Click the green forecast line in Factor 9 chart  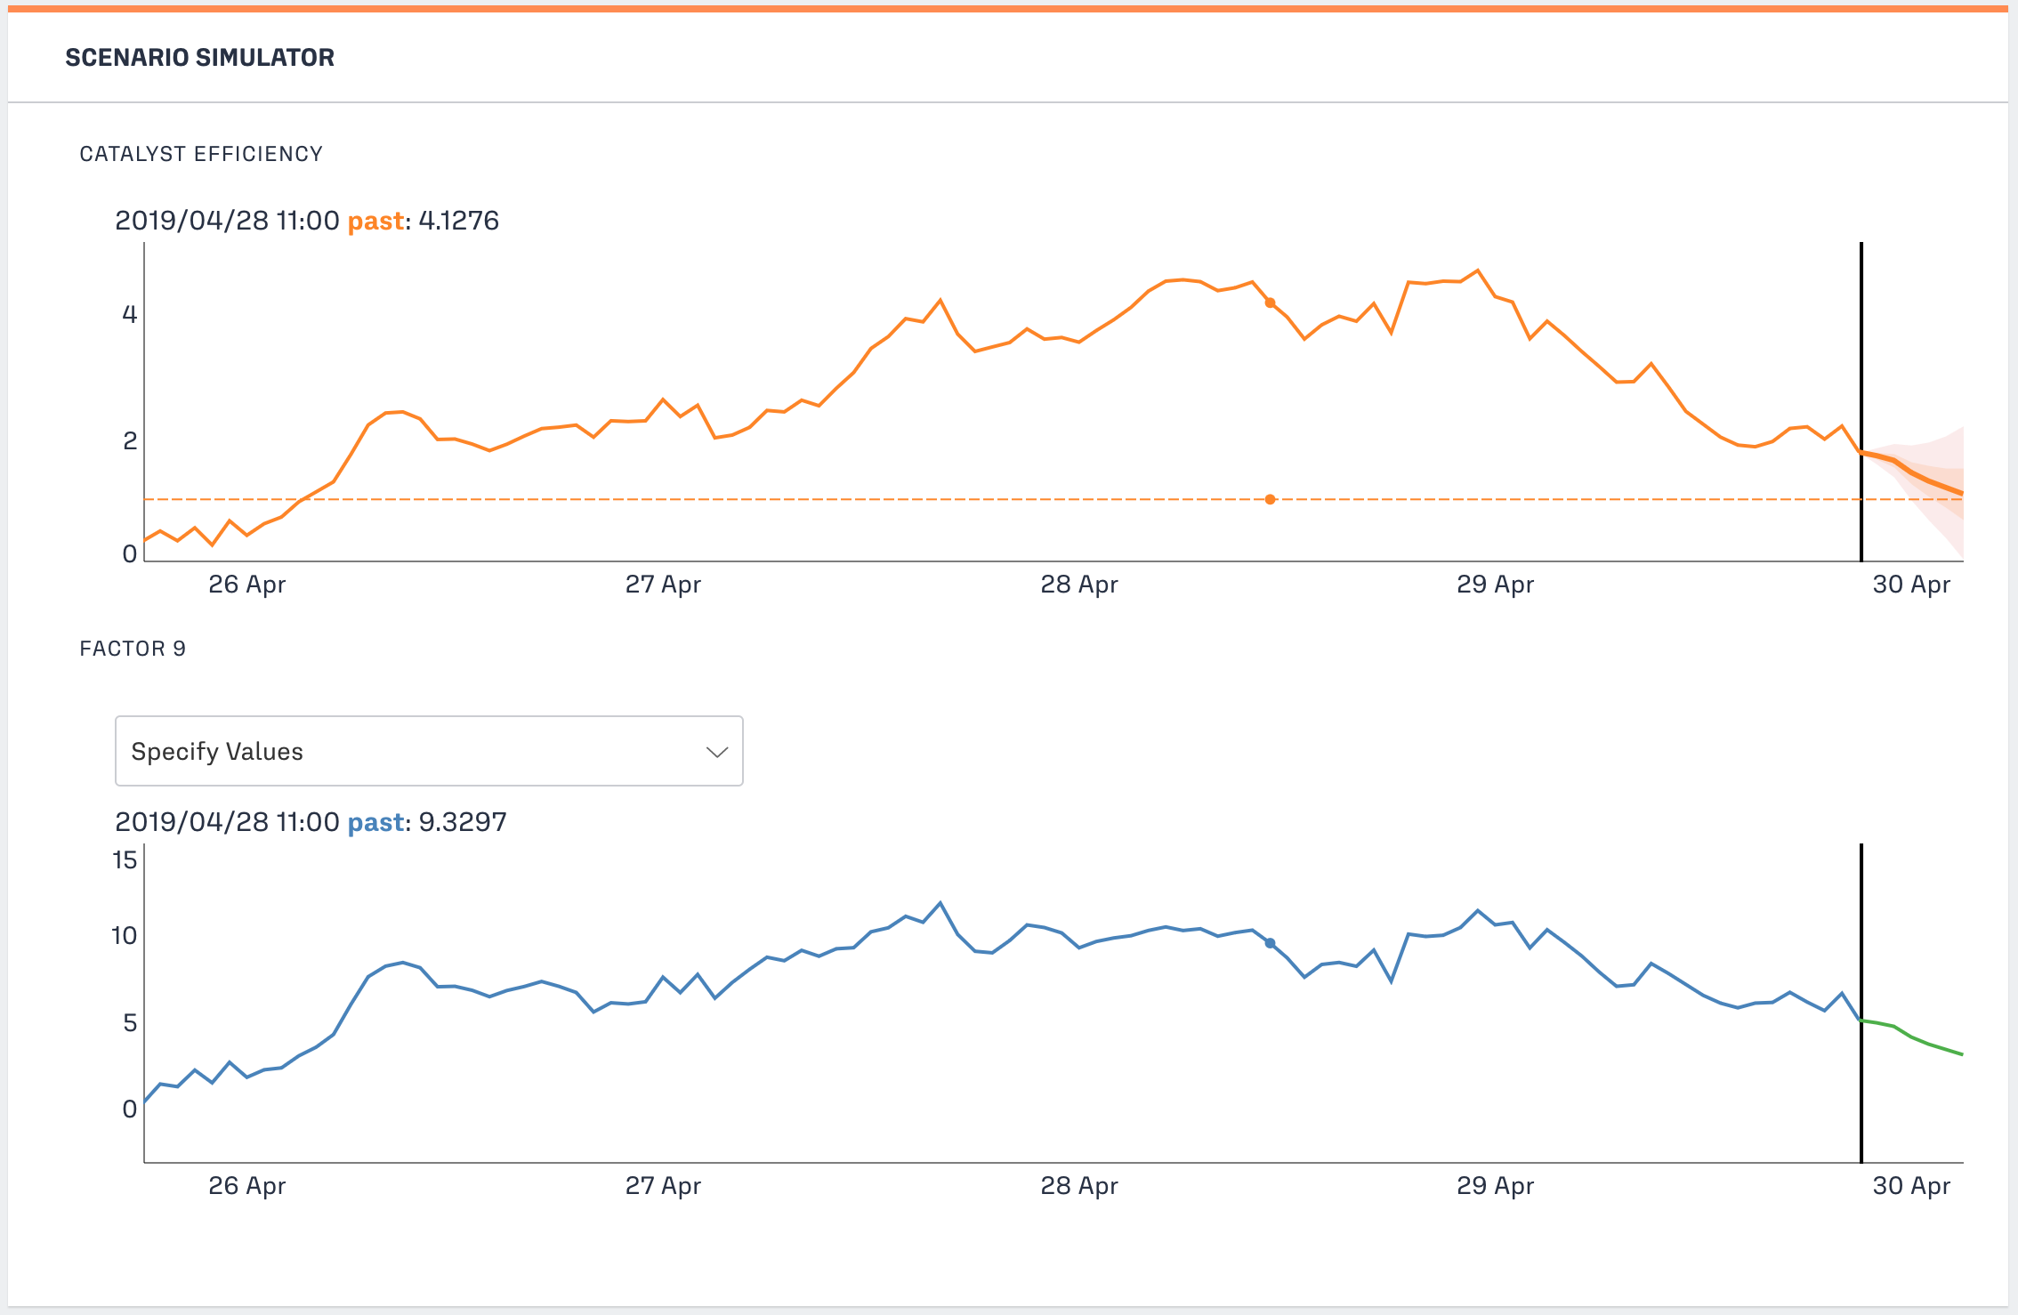tap(1913, 1038)
